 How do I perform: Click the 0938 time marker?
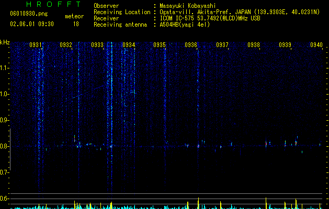pyautogui.click(x=254, y=45)
